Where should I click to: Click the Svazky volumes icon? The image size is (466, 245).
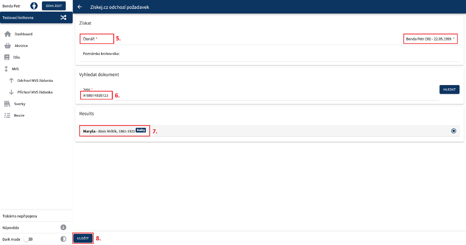(7, 104)
